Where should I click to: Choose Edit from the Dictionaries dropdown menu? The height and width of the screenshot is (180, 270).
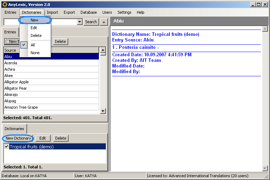pyautogui.click(x=34, y=28)
